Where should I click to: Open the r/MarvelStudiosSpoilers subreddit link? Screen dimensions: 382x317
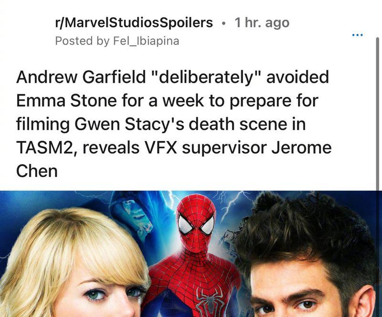134,22
